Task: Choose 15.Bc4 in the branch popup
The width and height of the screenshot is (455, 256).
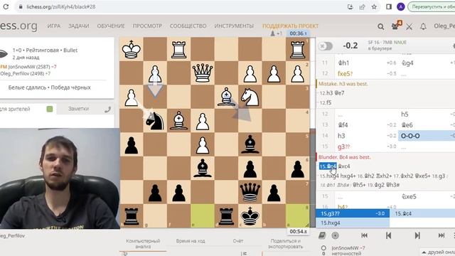Action: click(422, 213)
